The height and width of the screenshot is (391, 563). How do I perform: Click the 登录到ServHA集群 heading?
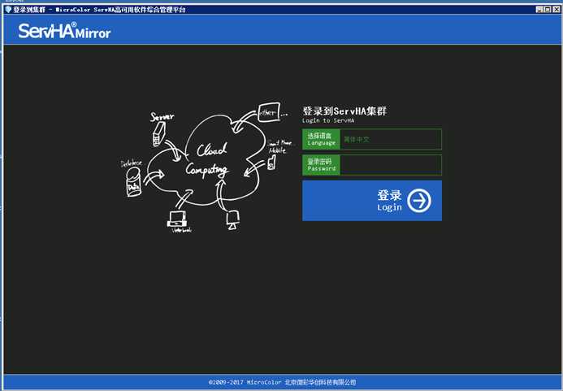point(344,111)
